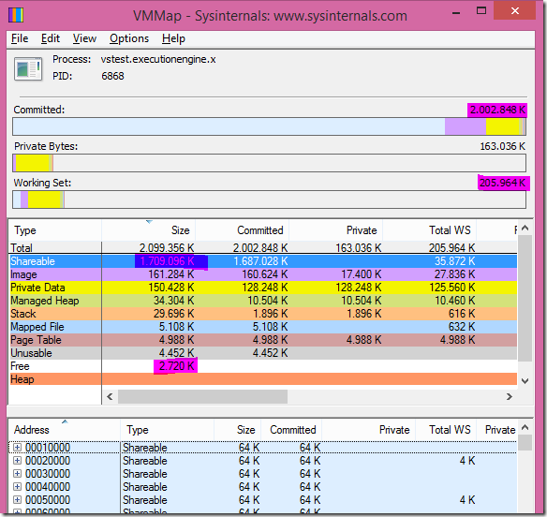Close the VMMap window
The image size is (547, 517).
pos(515,11)
